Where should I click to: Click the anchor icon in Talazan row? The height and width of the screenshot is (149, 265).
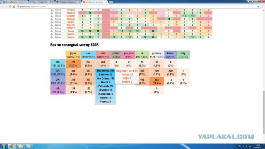[x=52, y=31]
